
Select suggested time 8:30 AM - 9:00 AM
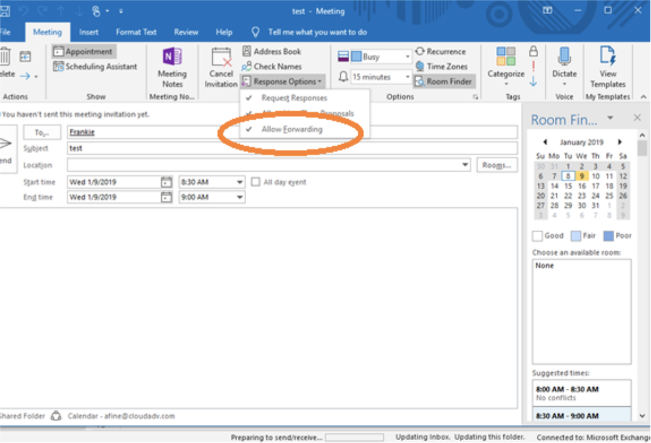coord(582,415)
